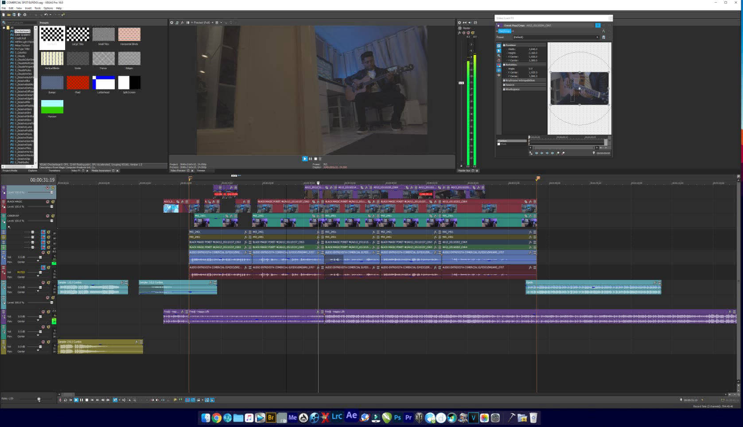This screenshot has width=743, height=427.
Task: Click the Open folder icon in the toolbar
Action: coord(9,15)
